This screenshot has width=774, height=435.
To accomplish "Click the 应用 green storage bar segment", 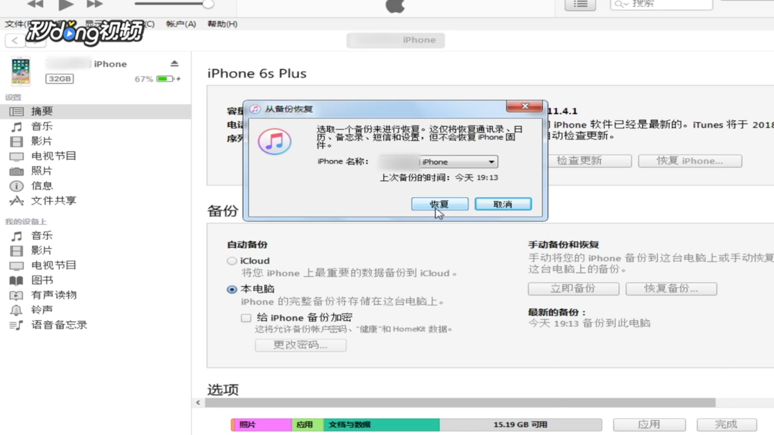I will 308,425.
